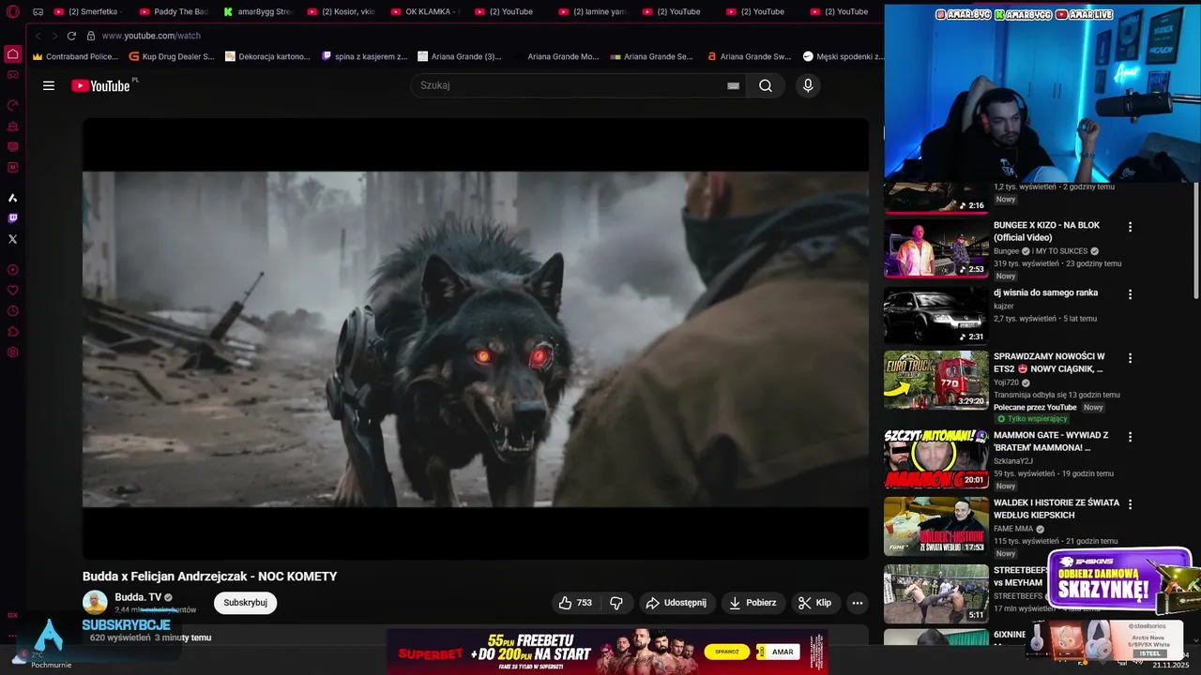
Task: Click the Pobierz download button
Action: (753, 603)
